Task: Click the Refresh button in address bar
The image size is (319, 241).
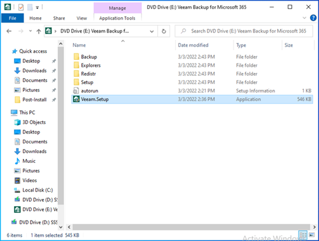Action: (x=164, y=31)
